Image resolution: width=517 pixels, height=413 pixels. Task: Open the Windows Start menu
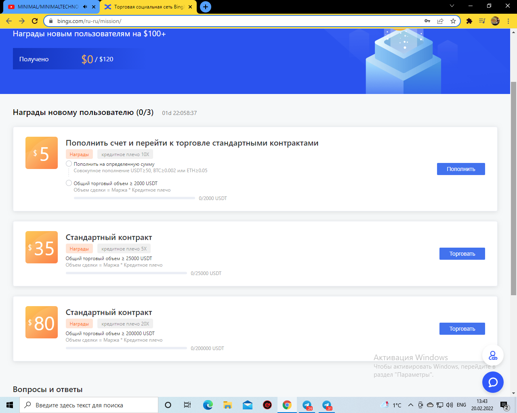point(10,405)
